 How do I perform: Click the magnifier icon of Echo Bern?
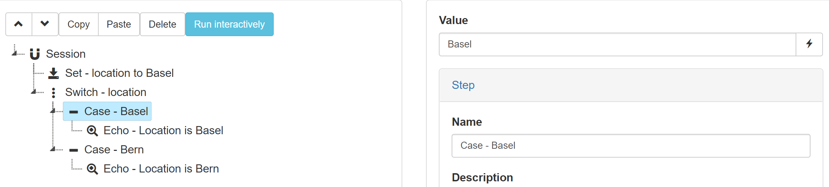(x=92, y=169)
